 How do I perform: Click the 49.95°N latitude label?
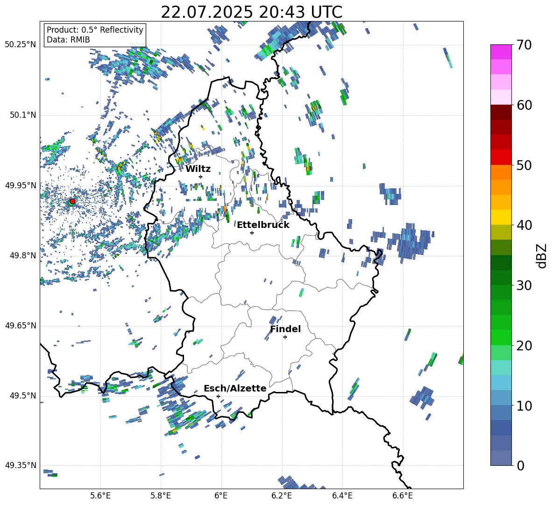pos(21,185)
